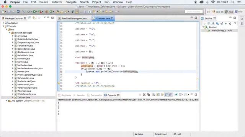Viewport: 245px width, 137px height.
Task: Open the Apple menu
Action: [x=5, y=2]
